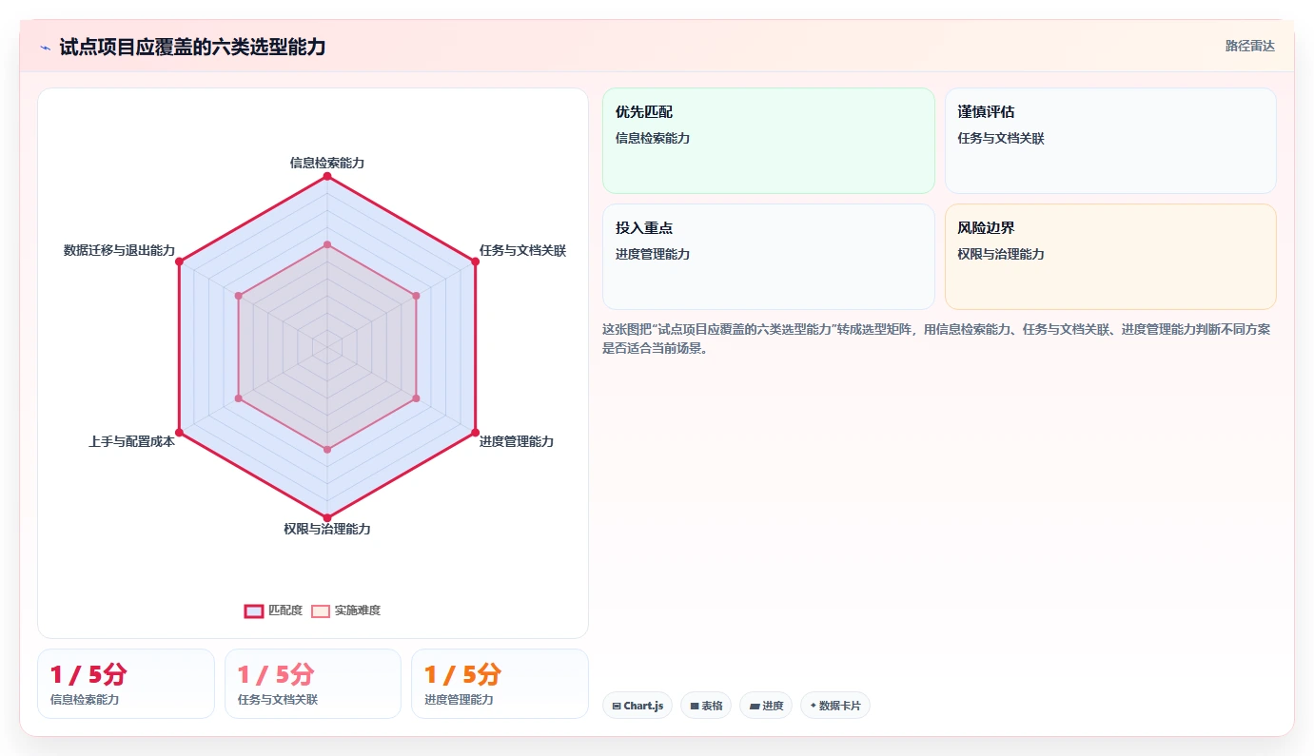Click the 匹配度 data point at 信息检索能力
Image resolution: width=1314 pixels, height=756 pixels.
point(327,176)
